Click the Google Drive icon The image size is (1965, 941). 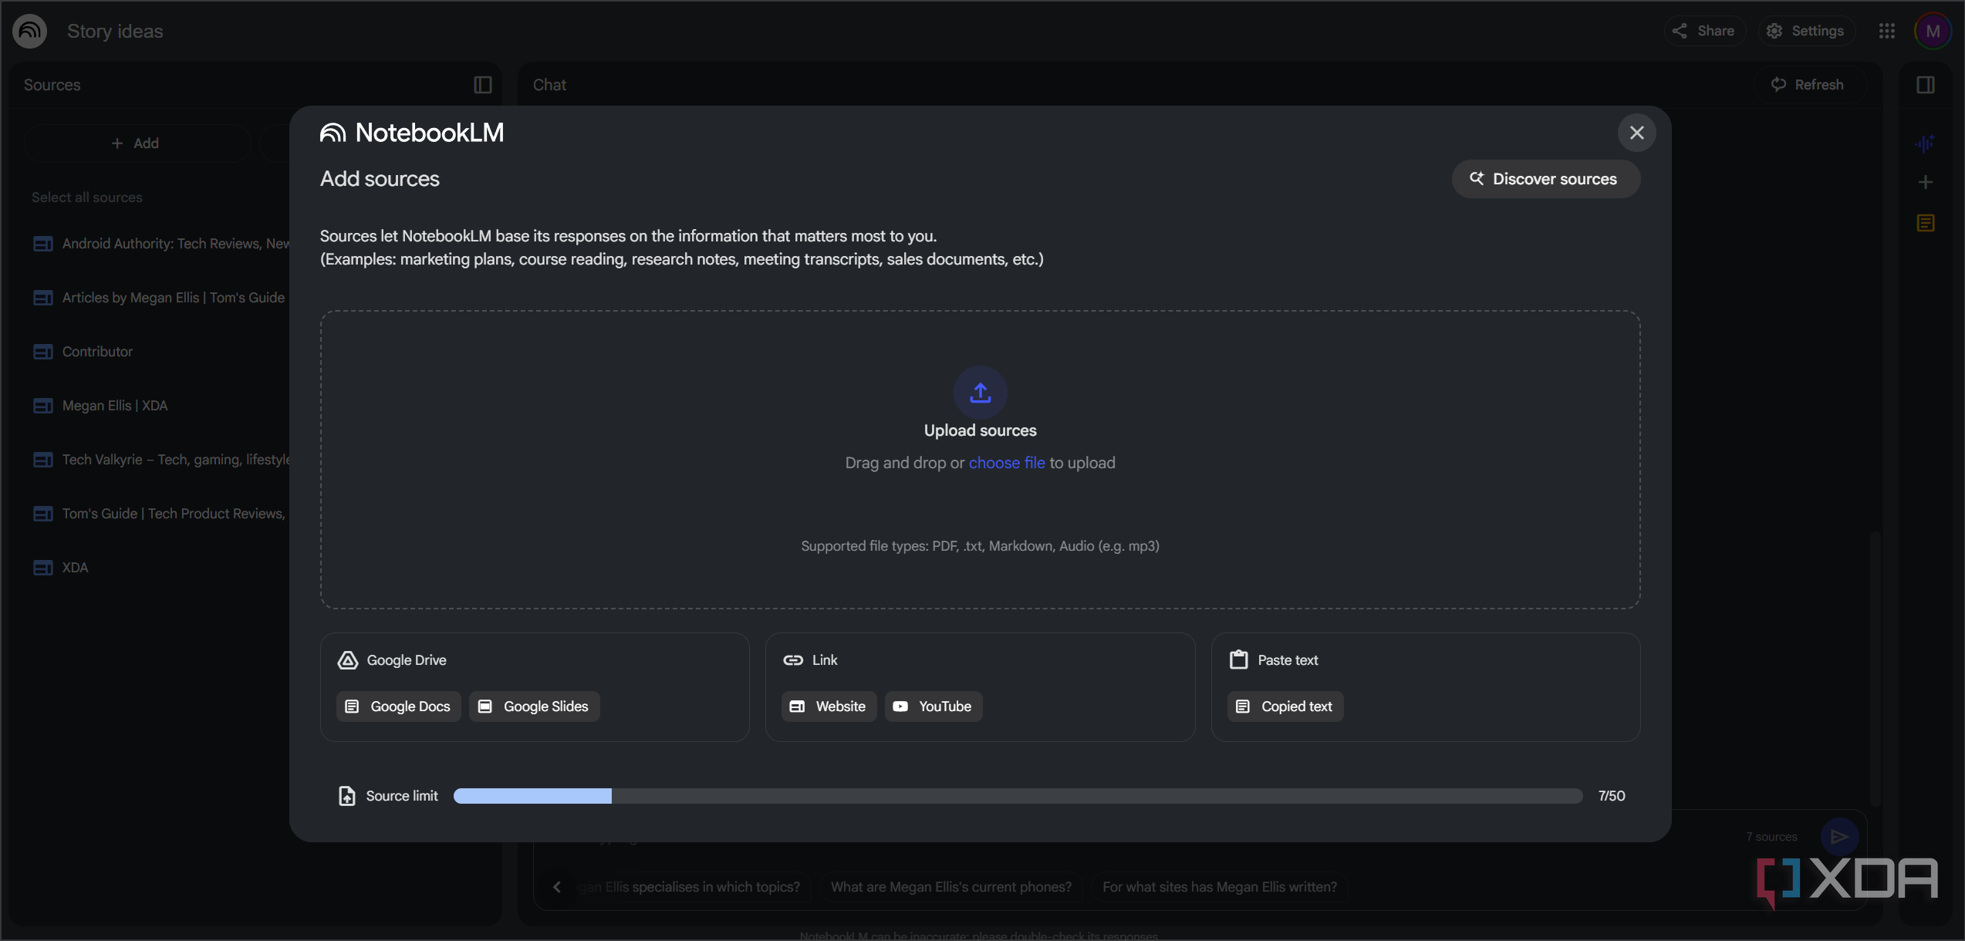point(348,660)
